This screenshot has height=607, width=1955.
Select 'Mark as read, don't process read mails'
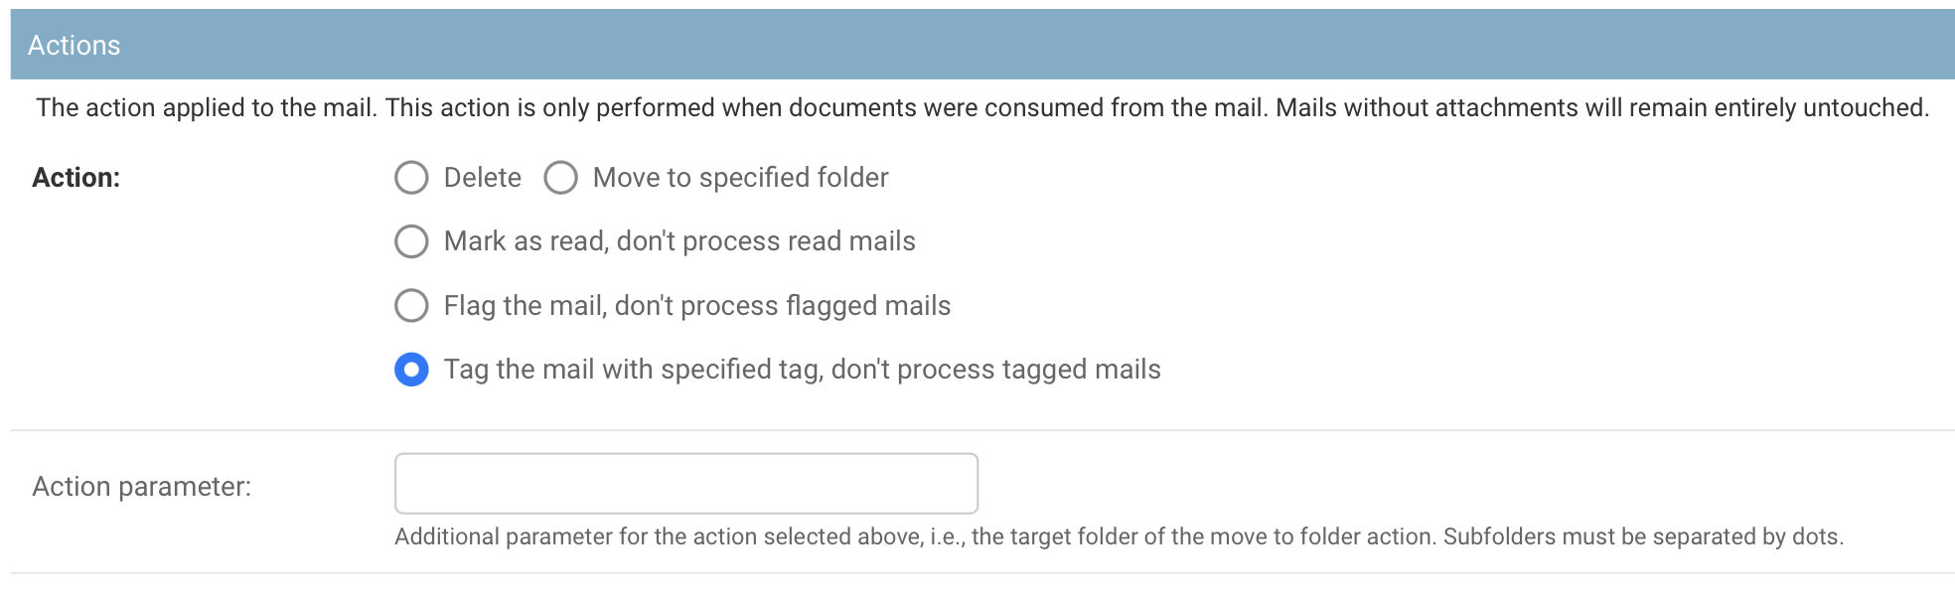pos(411,241)
